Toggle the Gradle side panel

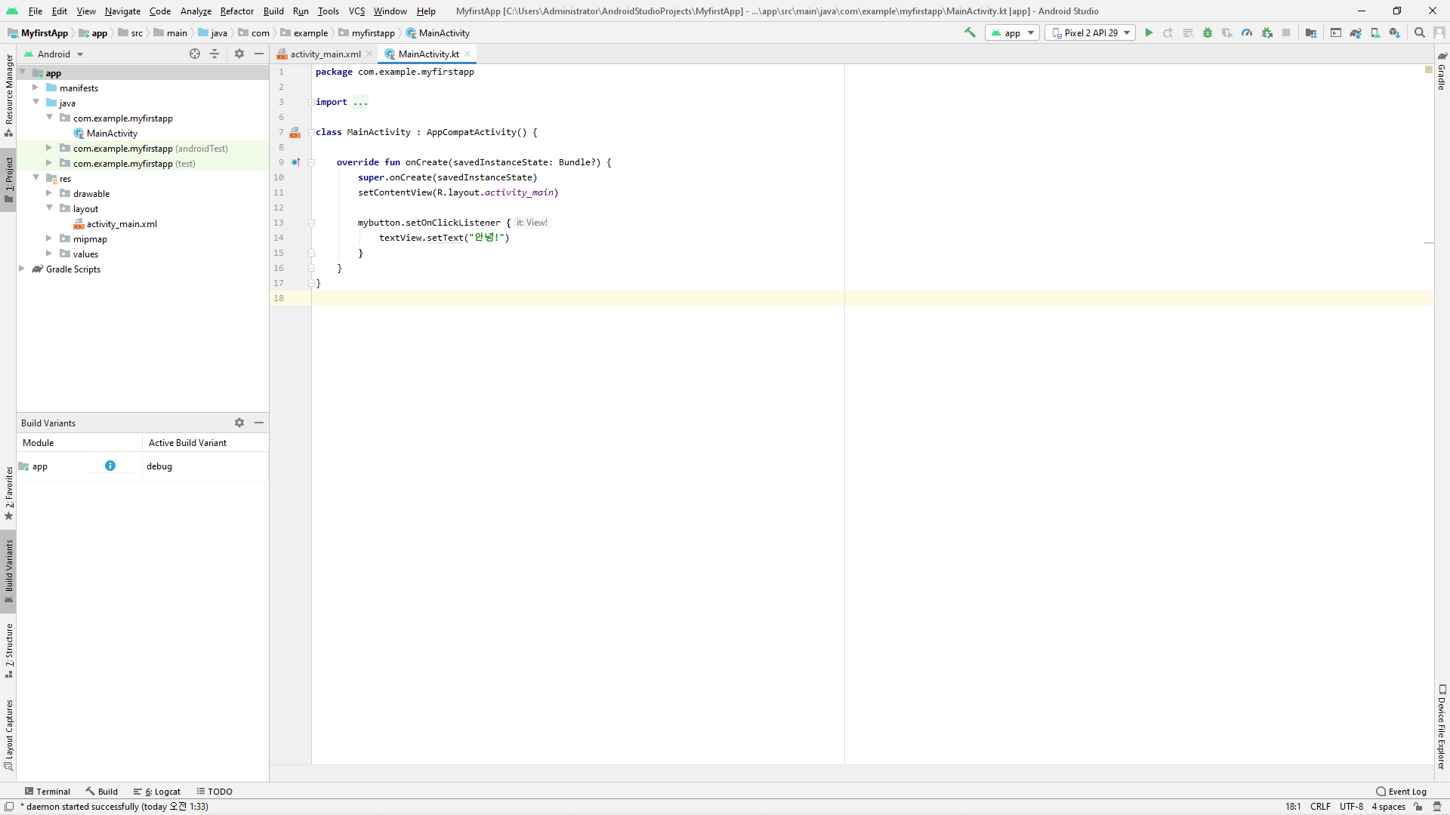tap(1442, 72)
